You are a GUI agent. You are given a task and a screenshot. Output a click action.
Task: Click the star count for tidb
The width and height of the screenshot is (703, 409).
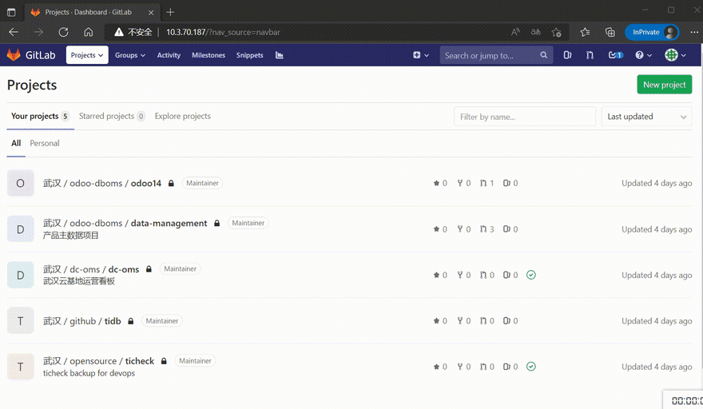pos(440,320)
